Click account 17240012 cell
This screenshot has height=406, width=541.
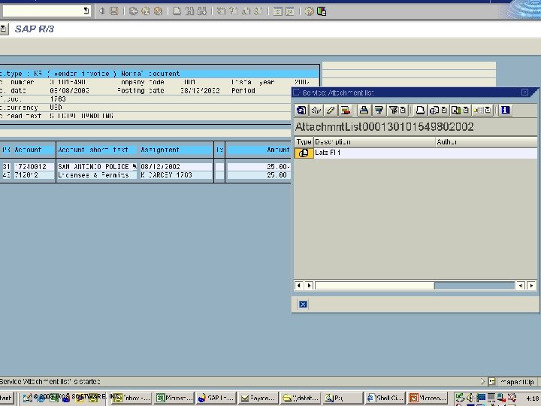click(34, 167)
